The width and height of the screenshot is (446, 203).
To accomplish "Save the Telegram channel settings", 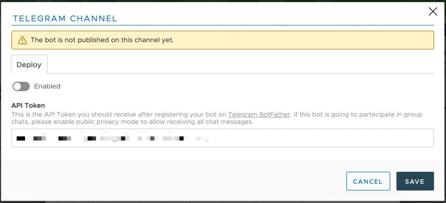I will [x=415, y=181].
